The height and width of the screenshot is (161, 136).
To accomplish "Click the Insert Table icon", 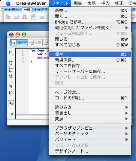I will pyautogui.click(x=34, y=17).
